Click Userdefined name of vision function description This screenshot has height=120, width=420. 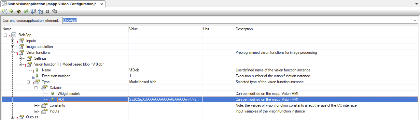(x=273, y=70)
